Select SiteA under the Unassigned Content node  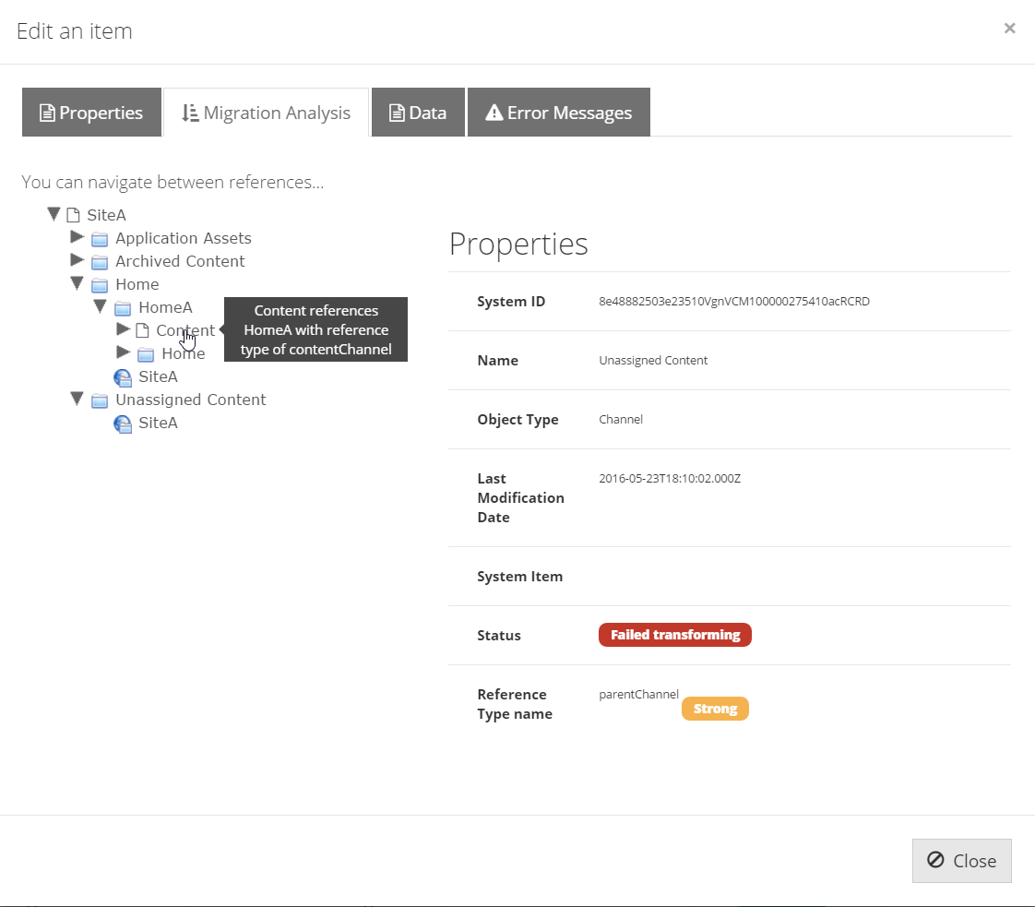tap(158, 424)
